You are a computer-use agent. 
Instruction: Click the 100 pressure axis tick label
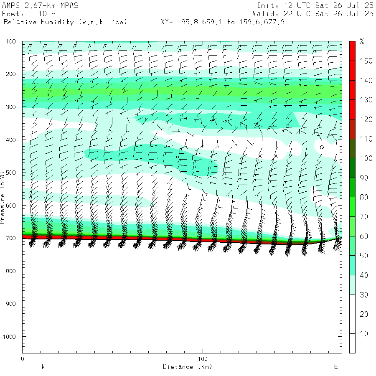11,41
